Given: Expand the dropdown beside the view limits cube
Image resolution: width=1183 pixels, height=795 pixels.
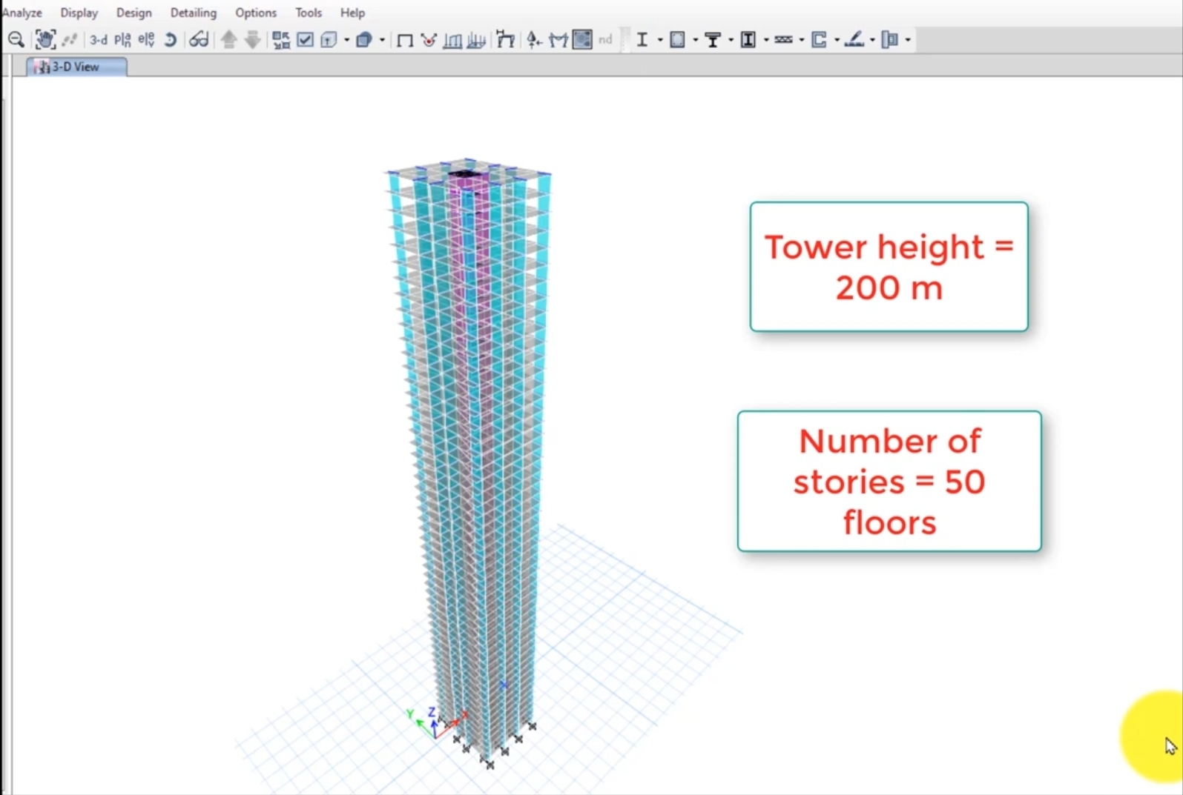Looking at the screenshot, I should (x=346, y=40).
